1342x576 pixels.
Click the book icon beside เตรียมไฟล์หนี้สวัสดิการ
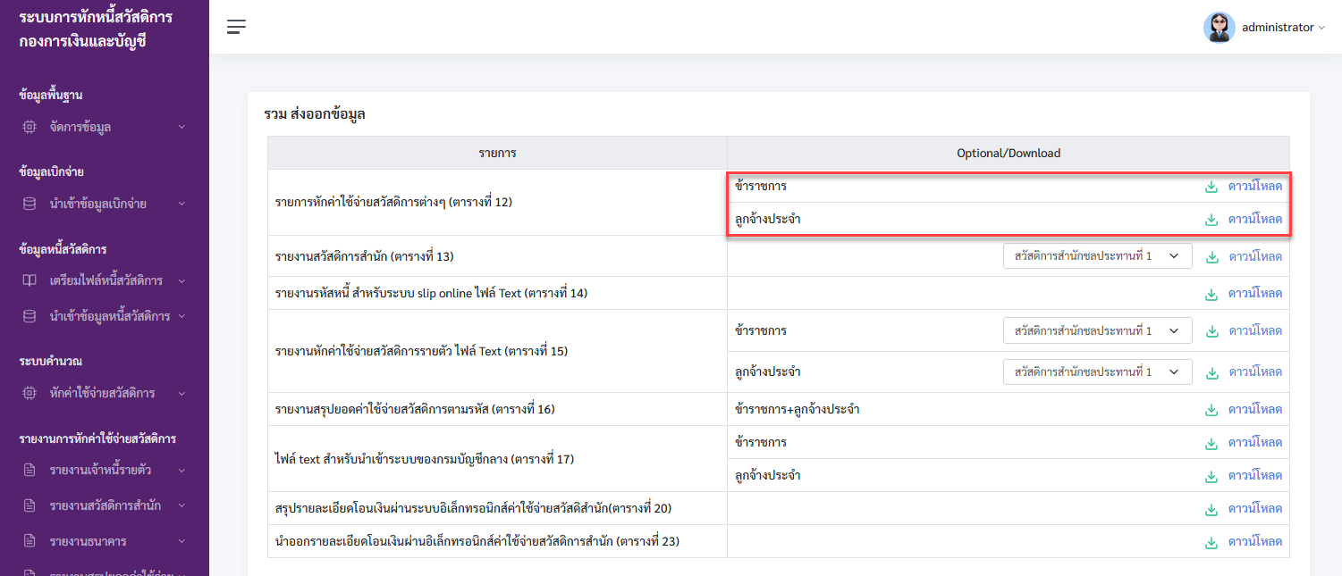click(30, 280)
